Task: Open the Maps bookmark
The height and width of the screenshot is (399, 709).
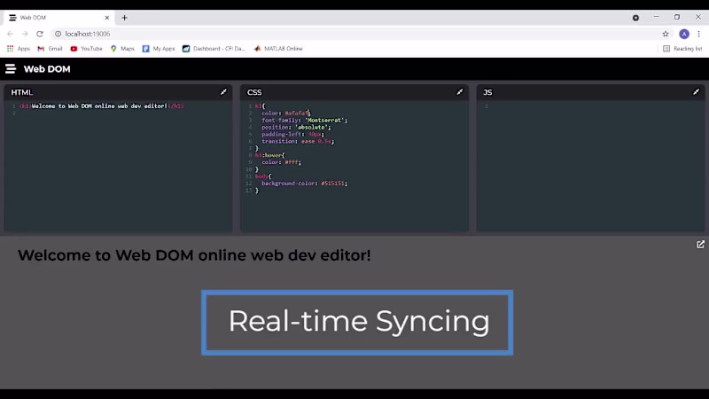Action: click(x=122, y=49)
